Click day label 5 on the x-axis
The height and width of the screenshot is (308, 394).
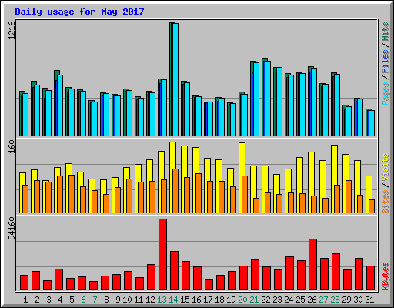click(x=72, y=300)
